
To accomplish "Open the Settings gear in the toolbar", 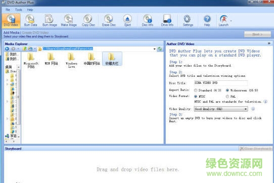I will pyautogui.click(x=188, y=21).
